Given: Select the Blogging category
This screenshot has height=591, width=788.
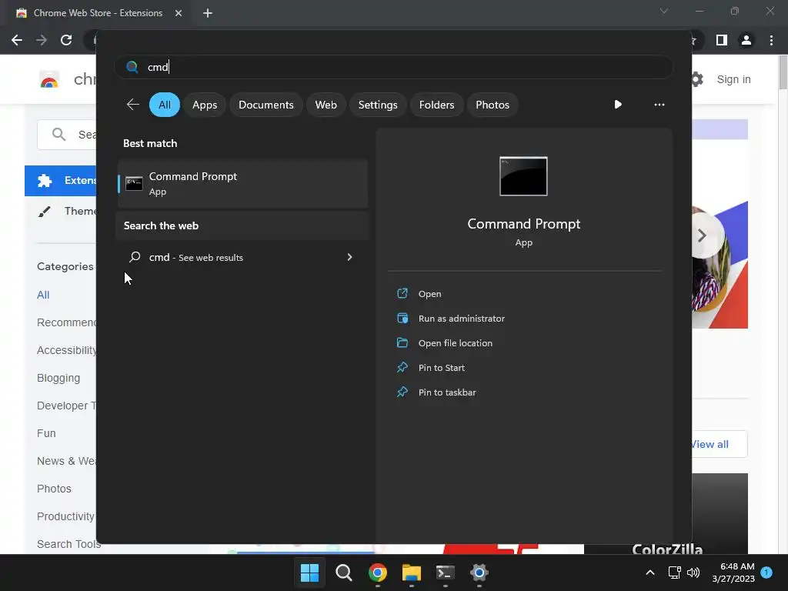Looking at the screenshot, I should point(58,378).
